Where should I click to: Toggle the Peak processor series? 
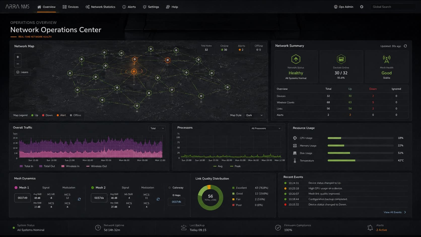click(235, 166)
